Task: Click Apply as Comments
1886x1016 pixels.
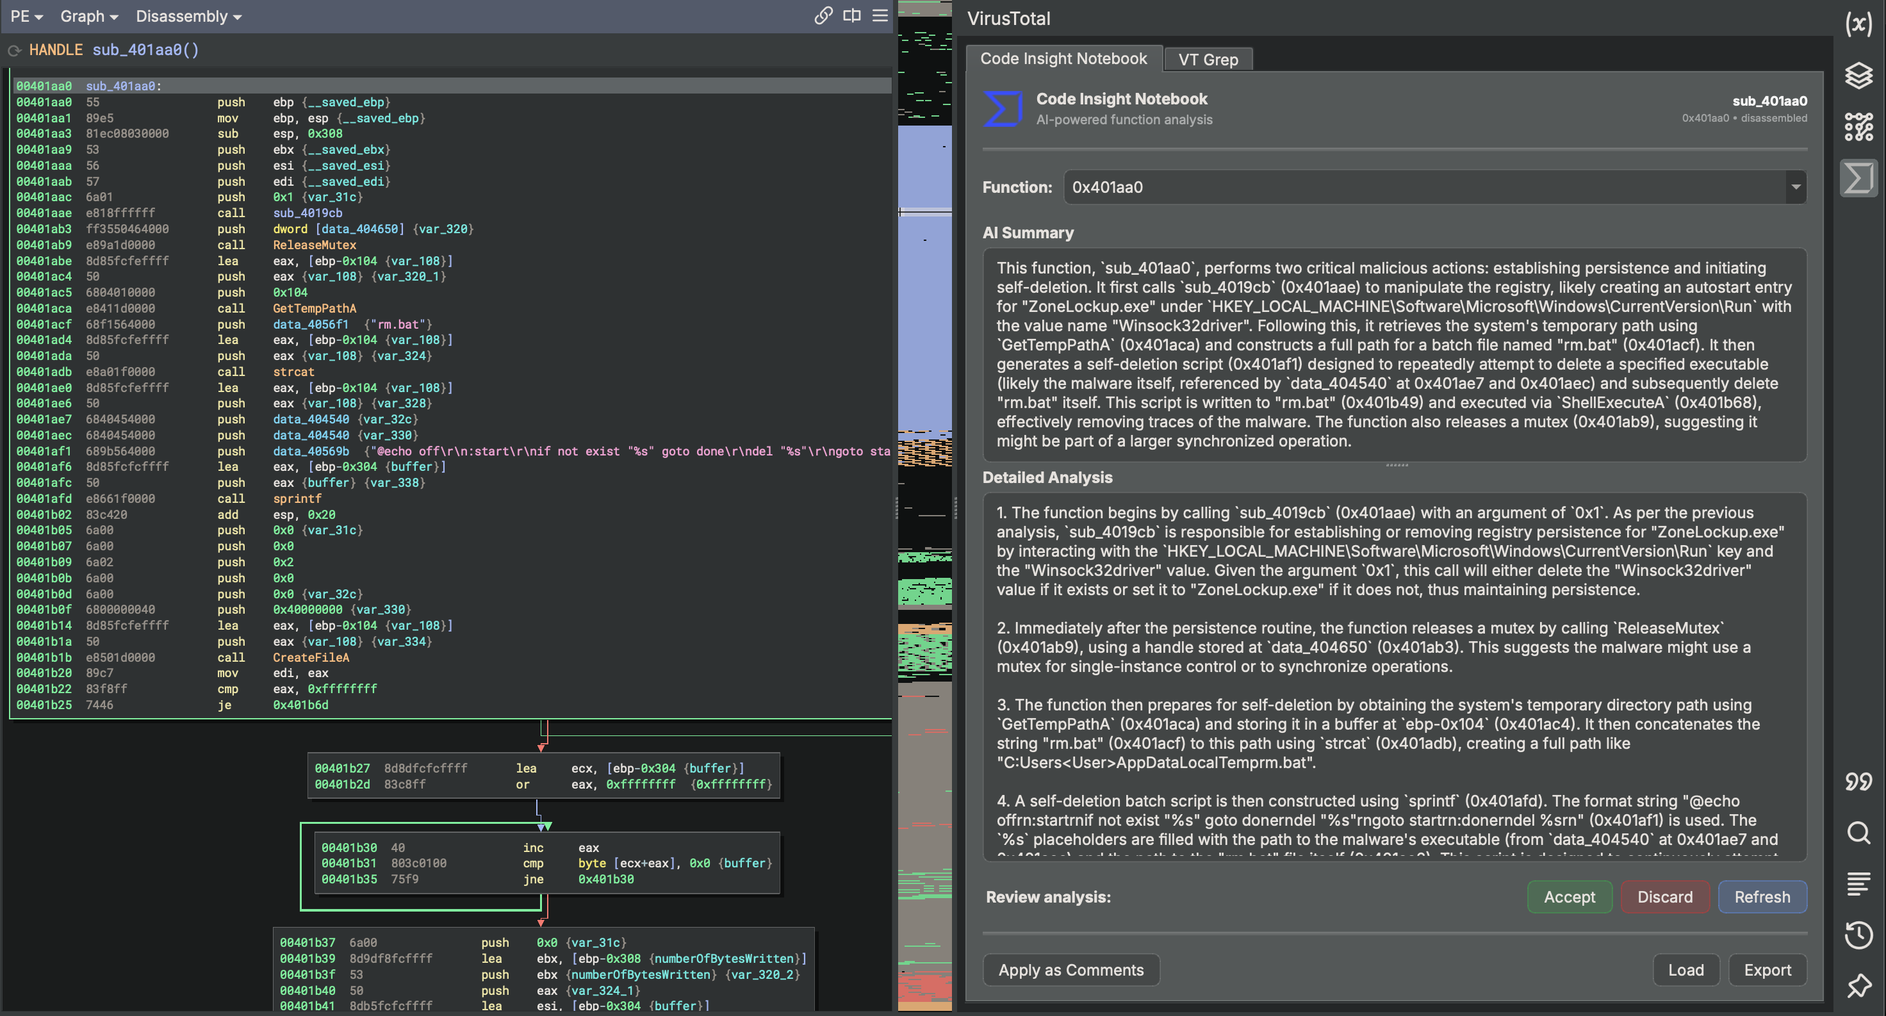Action: pyautogui.click(x=1070, y=970)
